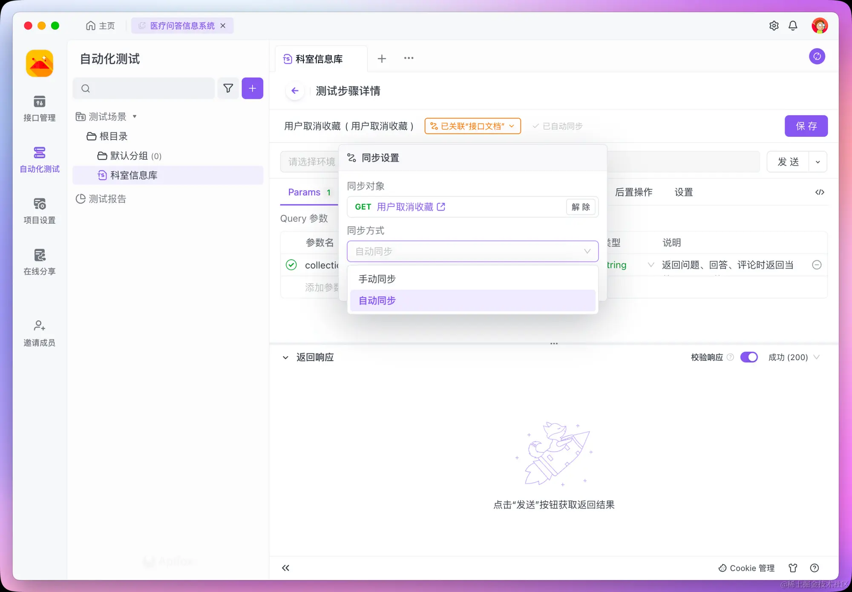Open the 同步方式 dropdown menu
This screenshot has height=592, width=852.
pos(472,251)
